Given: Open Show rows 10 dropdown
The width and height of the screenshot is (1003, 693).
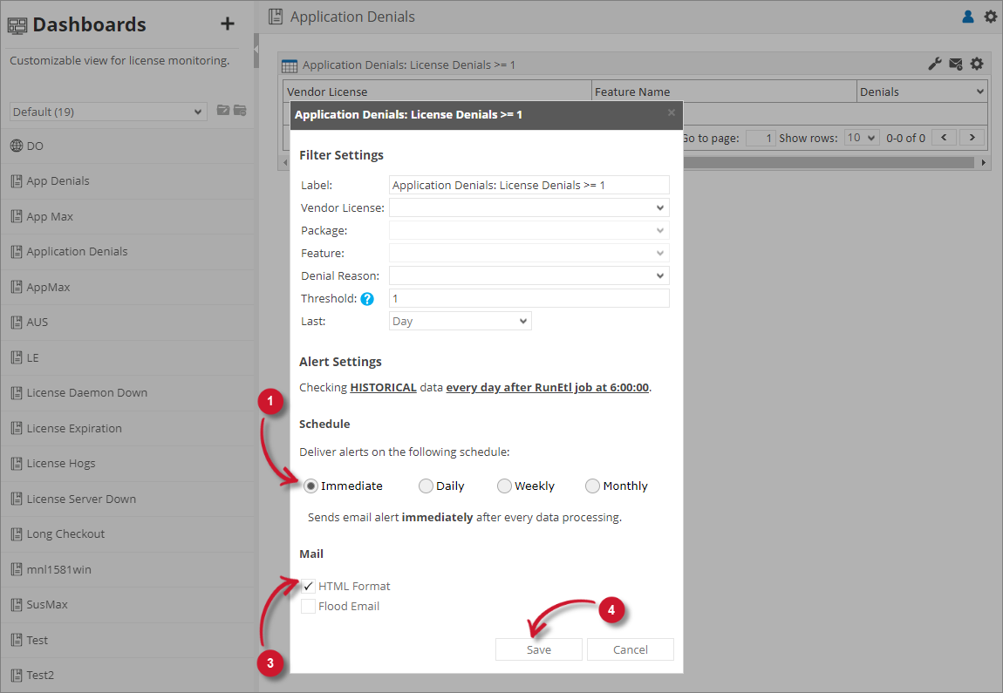Looking at the screenshot, I should 862,138.
